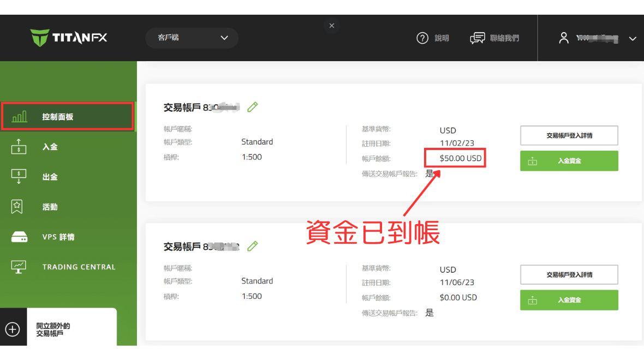Edit the first trading account name with pencil icon
Screen dimensions: 644x360
[252, 107]
